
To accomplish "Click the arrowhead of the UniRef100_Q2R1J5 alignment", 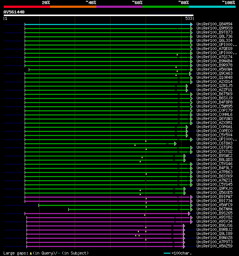I will click(187, 86).
